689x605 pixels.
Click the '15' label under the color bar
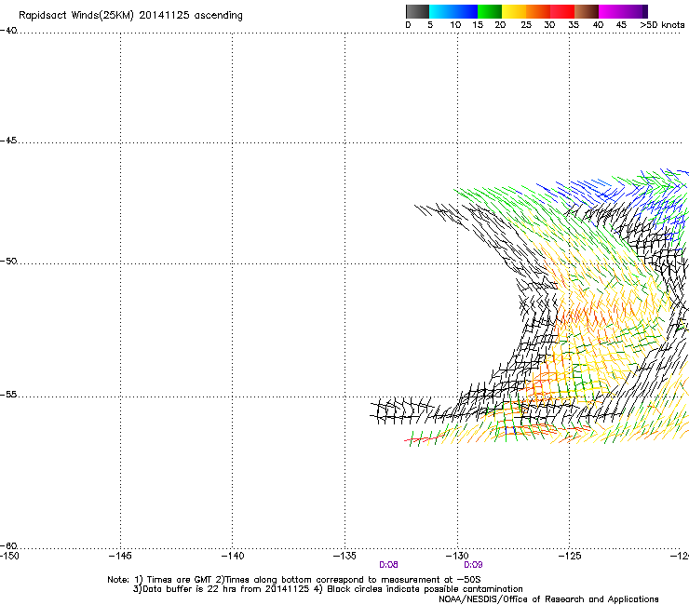478,25
